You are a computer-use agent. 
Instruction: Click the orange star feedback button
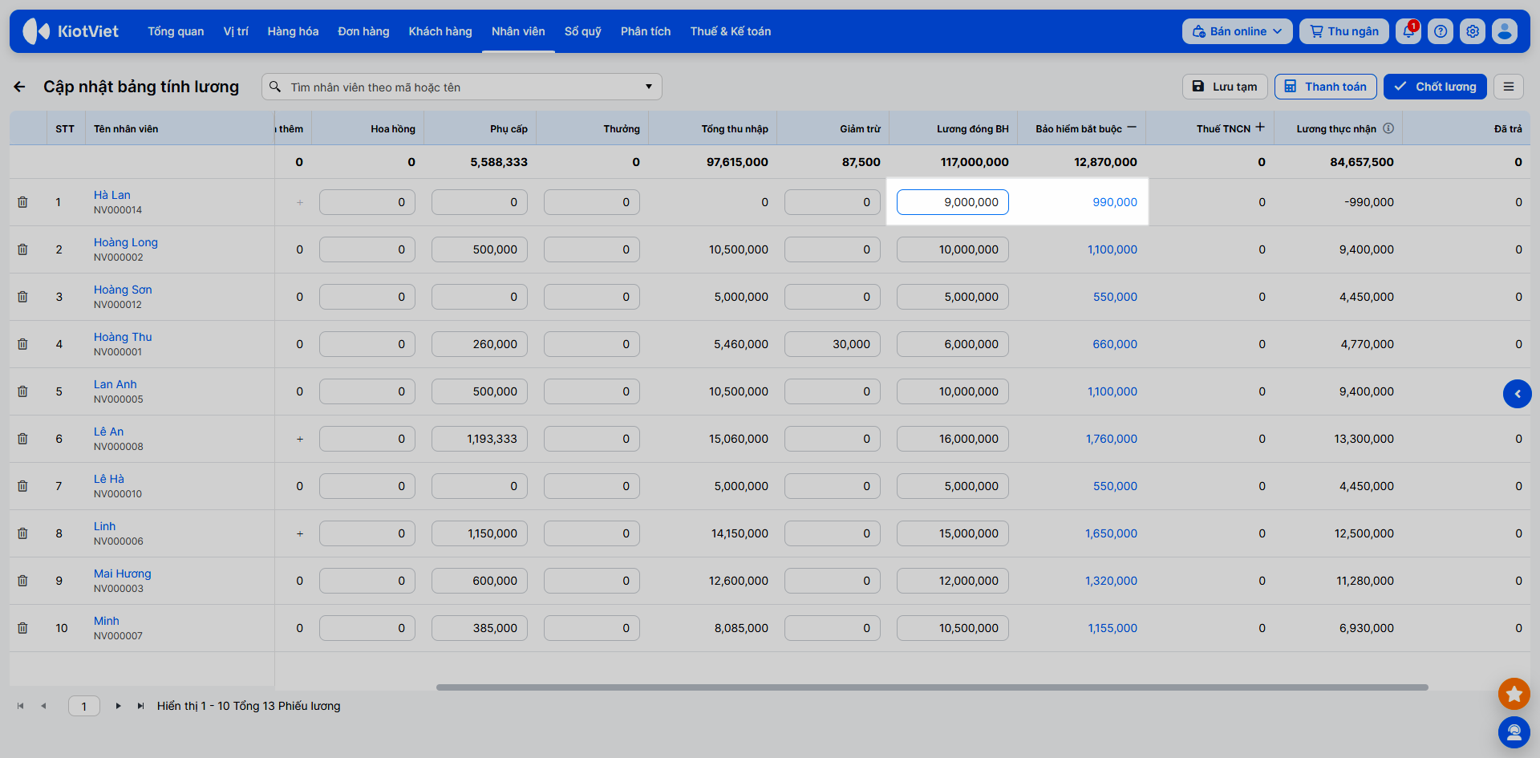pos(1514,694)
